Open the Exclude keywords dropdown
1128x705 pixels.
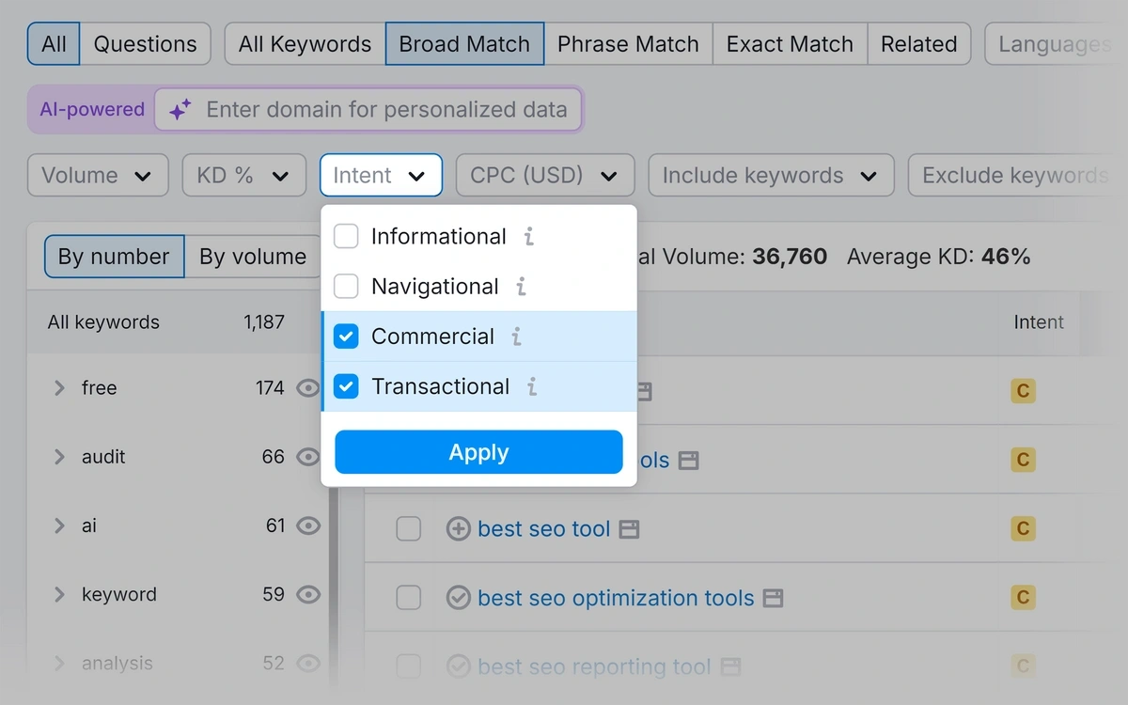[x=1017, y=176]
